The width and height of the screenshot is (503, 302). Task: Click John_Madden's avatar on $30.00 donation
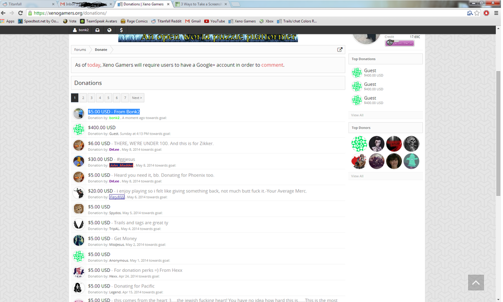click(78, 161)
